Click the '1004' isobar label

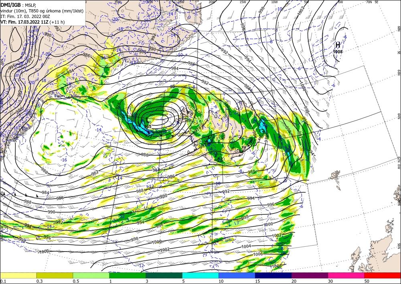click(x=246, y=246)
